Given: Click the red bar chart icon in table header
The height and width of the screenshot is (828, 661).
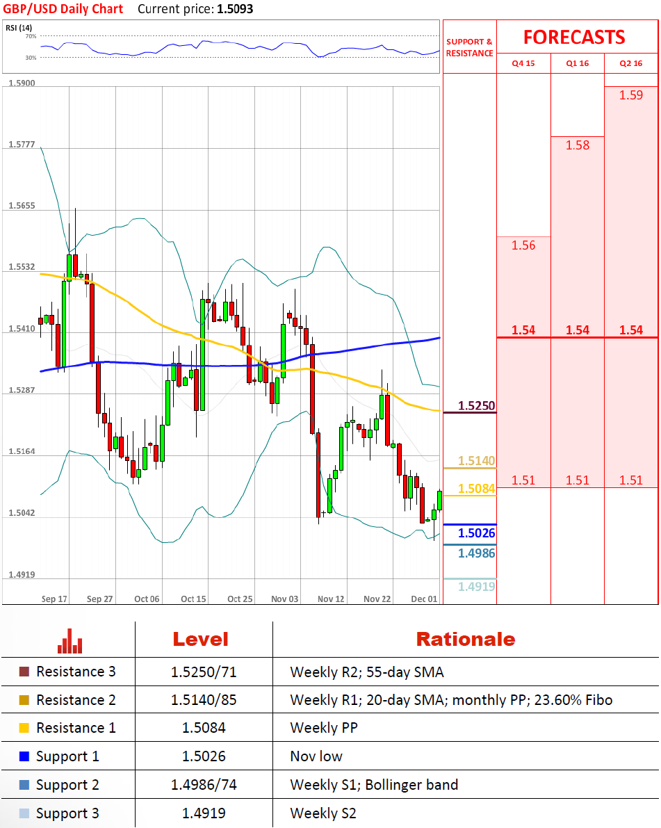Looking at the screenshot, I should (70, 640).
